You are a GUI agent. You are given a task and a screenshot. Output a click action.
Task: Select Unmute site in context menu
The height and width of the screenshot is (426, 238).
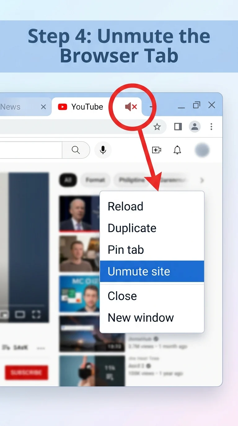152,272
